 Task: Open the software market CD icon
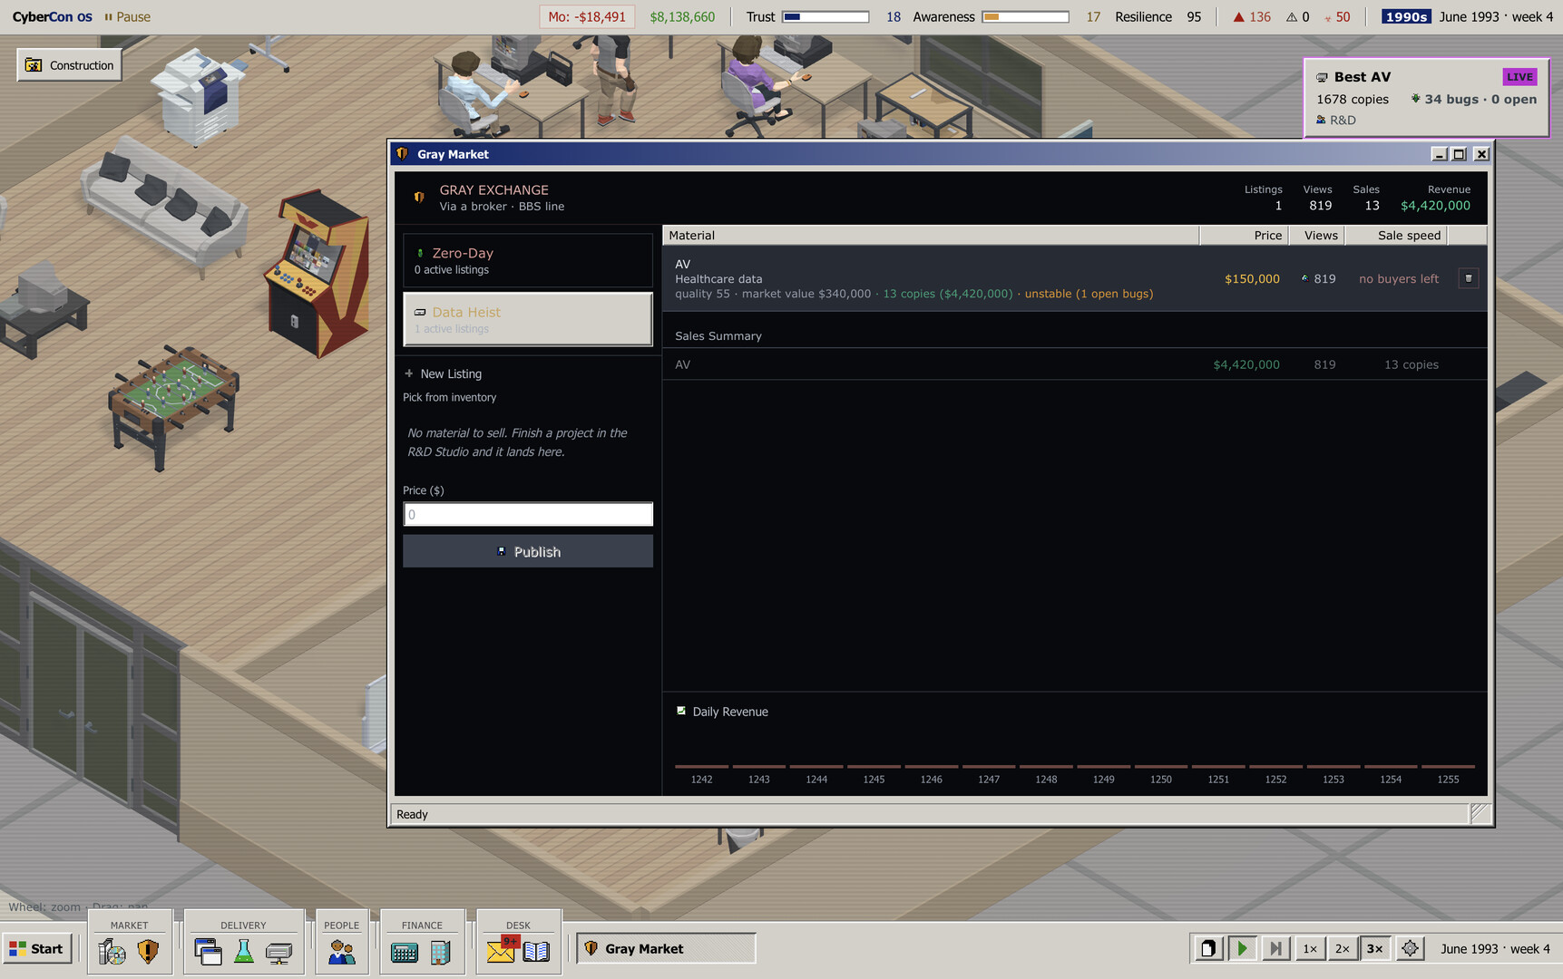click(x=112, y=951)
